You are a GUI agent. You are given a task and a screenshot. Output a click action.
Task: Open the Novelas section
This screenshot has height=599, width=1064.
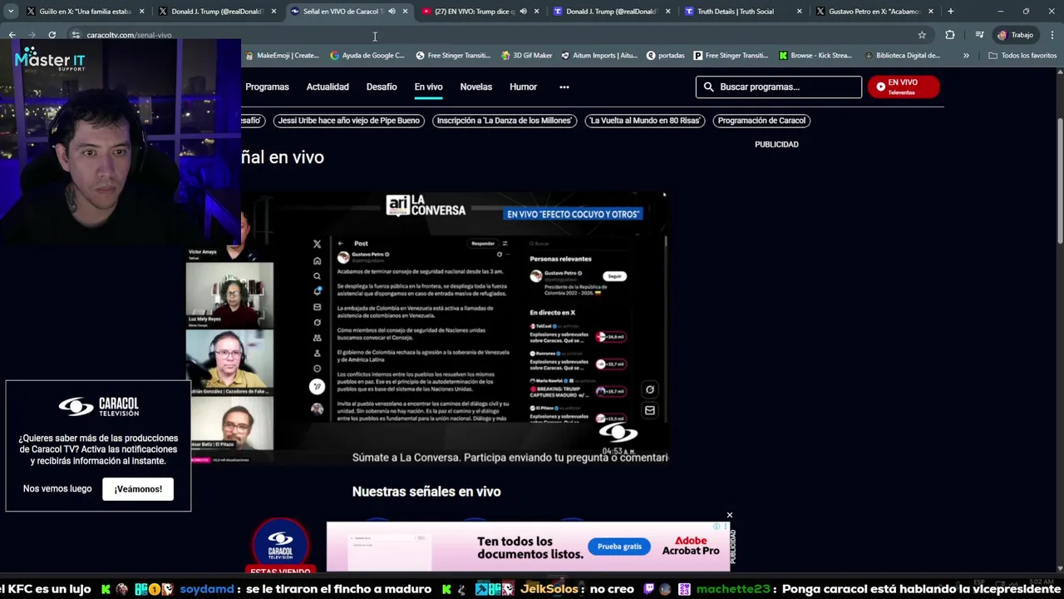pos(476,87)
